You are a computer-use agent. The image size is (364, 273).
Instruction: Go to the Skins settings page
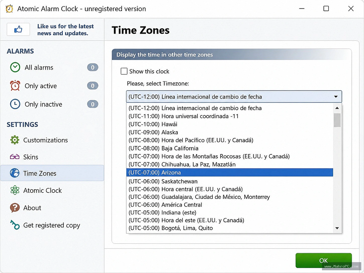tap(31, 157)
